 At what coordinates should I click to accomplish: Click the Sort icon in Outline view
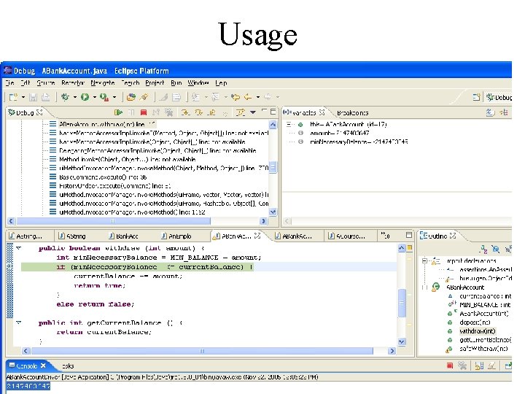[484, 249]
